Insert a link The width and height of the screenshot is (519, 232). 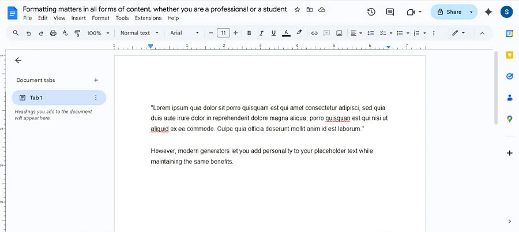point(314,33)
